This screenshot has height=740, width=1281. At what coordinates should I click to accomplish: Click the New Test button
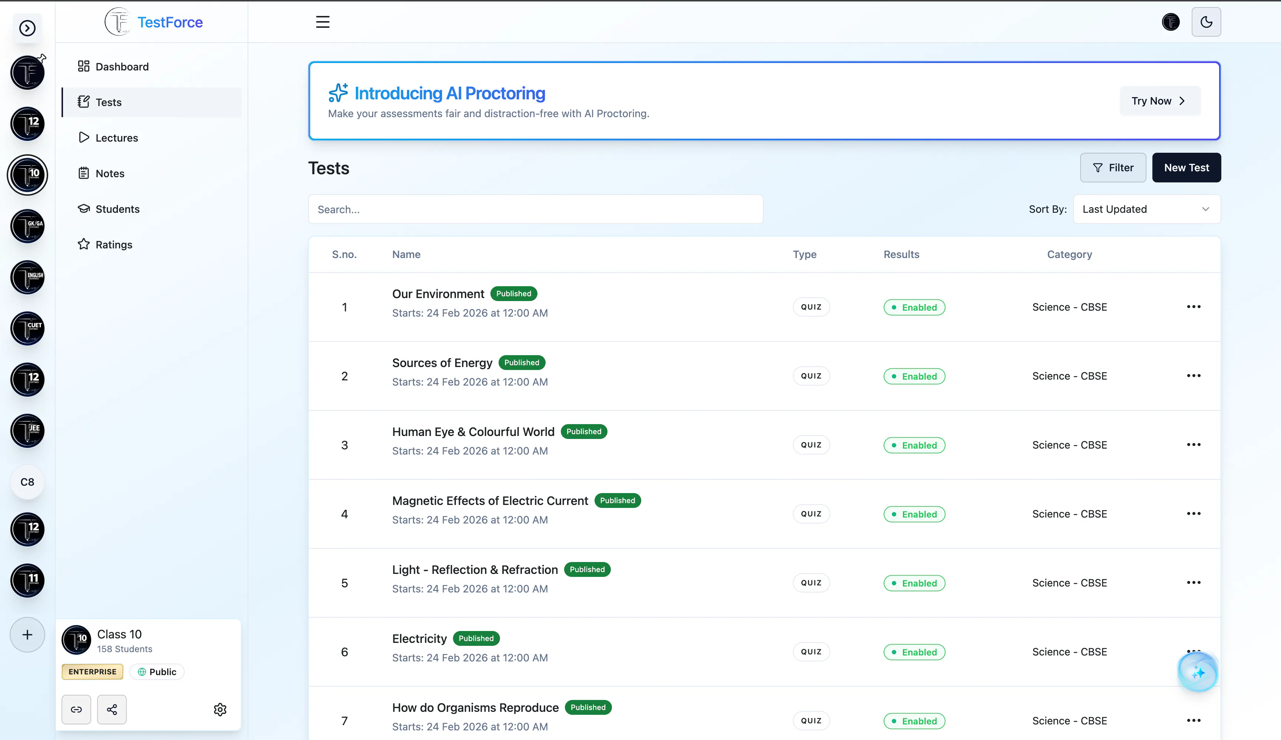1186,167
